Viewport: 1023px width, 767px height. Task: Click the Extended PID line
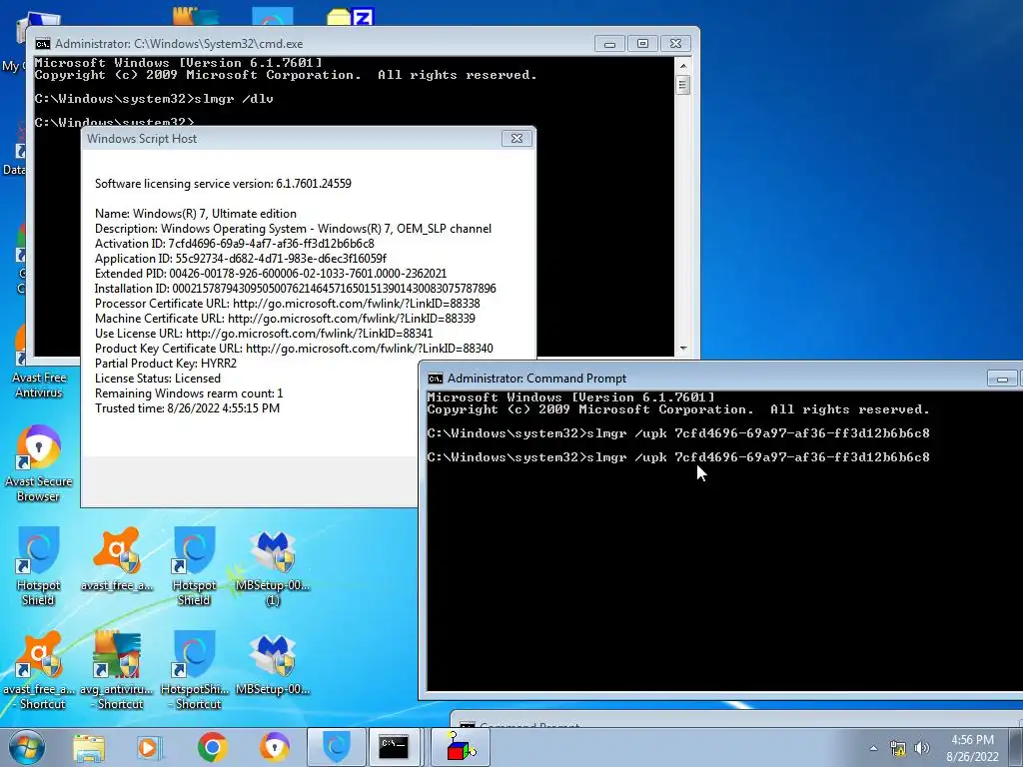[x=271, y=274]
